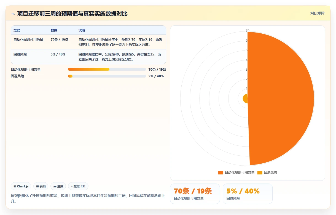The width and height of the screenshot is (336, 215).
Task: Click the 说明 column header
Action: tap(82, 30)
